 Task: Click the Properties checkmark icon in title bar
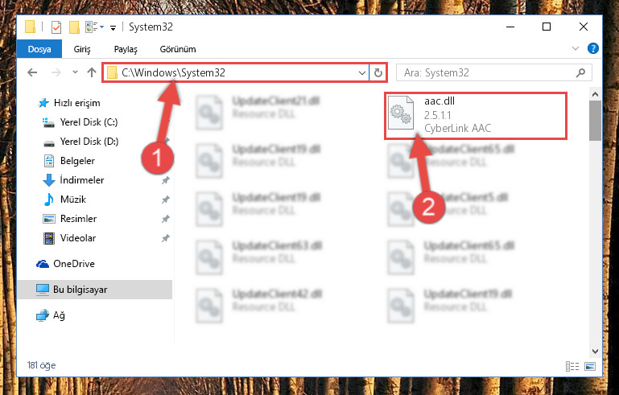pyautogui.click(x=56, y=27)
